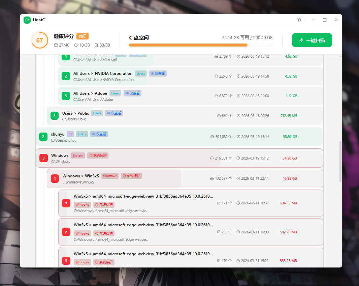359x286 pixels.
Task: Click the C:\Users\chunyu path text
Action: click(64, 140)
